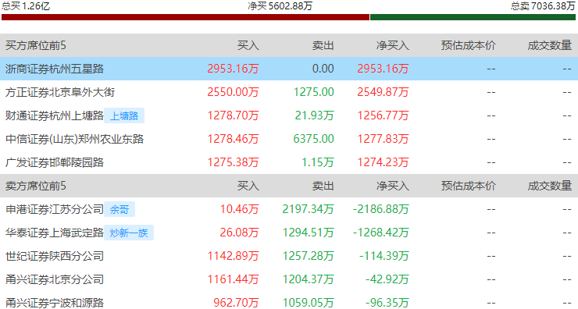Screen dimensions: 578x309
Task: Open 华泰证券上海武定路 seat
Action: (x=55, y=233)
